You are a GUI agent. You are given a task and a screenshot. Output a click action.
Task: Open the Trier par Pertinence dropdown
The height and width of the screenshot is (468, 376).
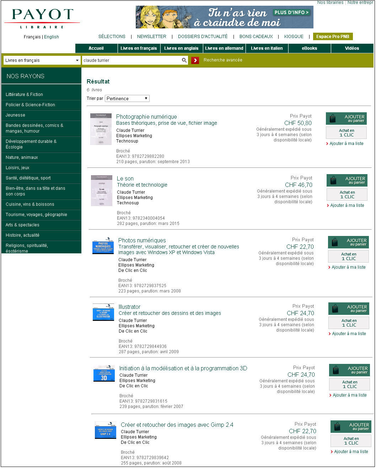pos(127,98)
